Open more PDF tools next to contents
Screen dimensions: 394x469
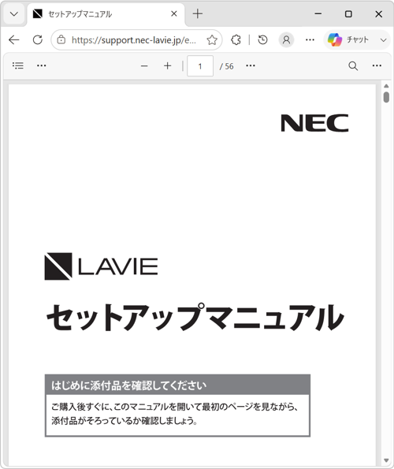(41, 65)
